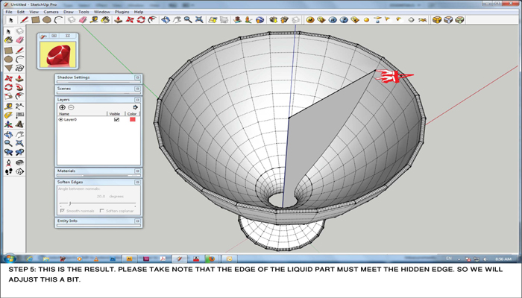This screenshot has height=298, width=522.
Task: Select the Paint Bucket tool in top toolbar
Action: pyautogui.click(x=106, y=20)
